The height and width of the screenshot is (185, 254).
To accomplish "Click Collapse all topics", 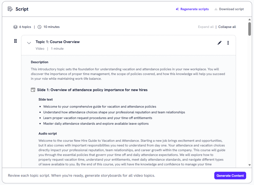I will tap(227, 27).
